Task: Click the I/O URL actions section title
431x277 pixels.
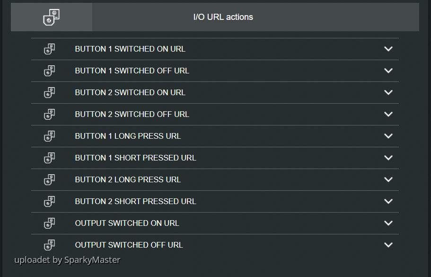Action: pos(223,17)
